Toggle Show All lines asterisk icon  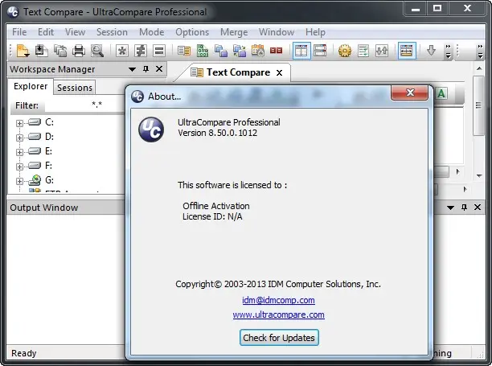[x=121, y=51]
